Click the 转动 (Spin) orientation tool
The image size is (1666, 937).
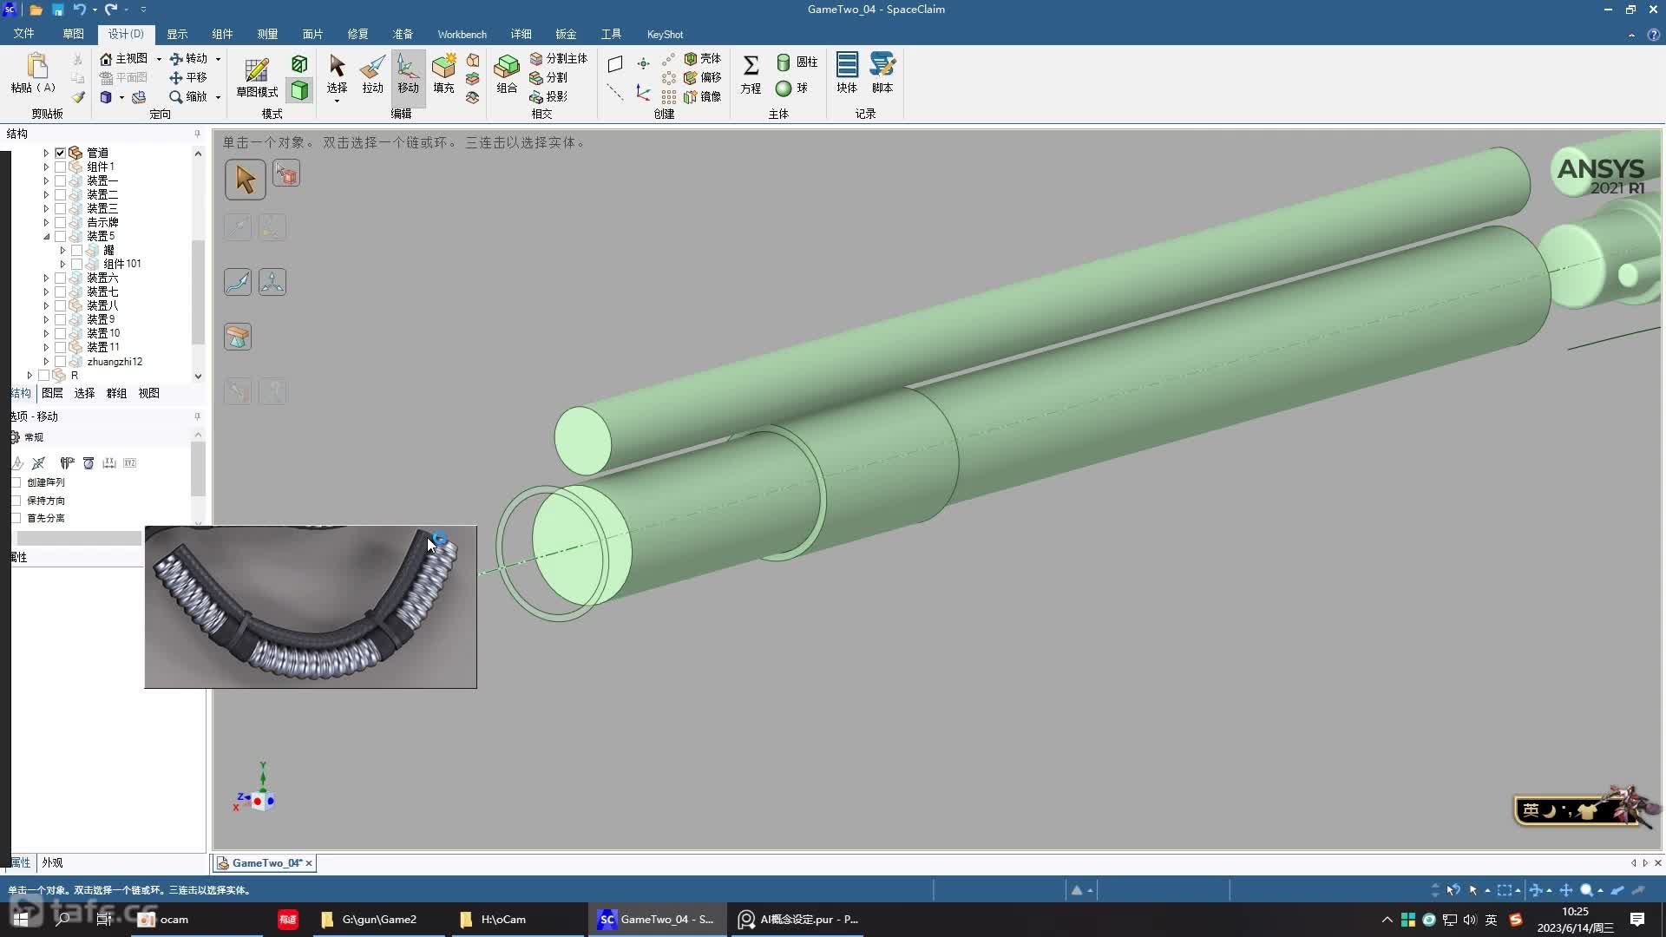[x=189, y=58]
